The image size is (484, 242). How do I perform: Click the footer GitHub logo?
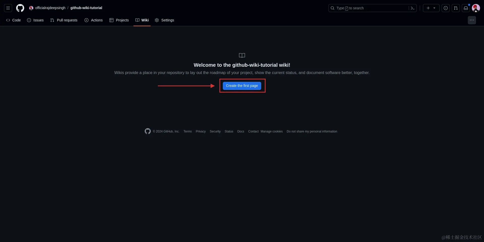(x=148, y=131)
